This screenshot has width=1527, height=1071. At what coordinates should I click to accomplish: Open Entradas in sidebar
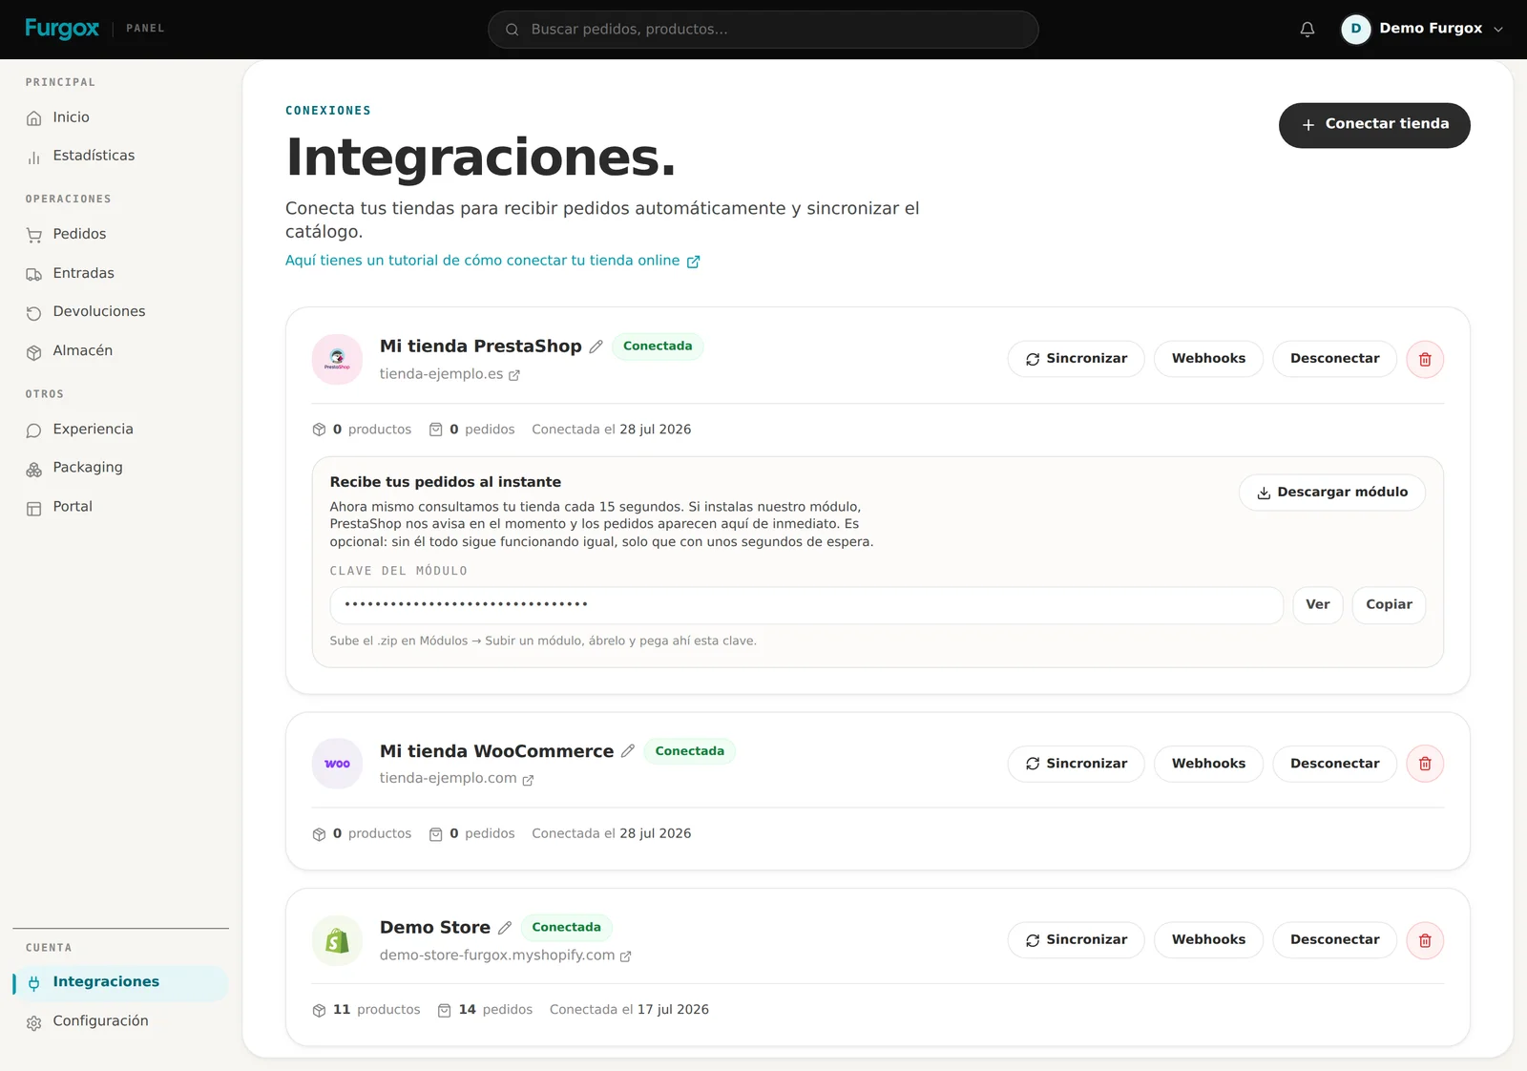[x=120, y=273]
